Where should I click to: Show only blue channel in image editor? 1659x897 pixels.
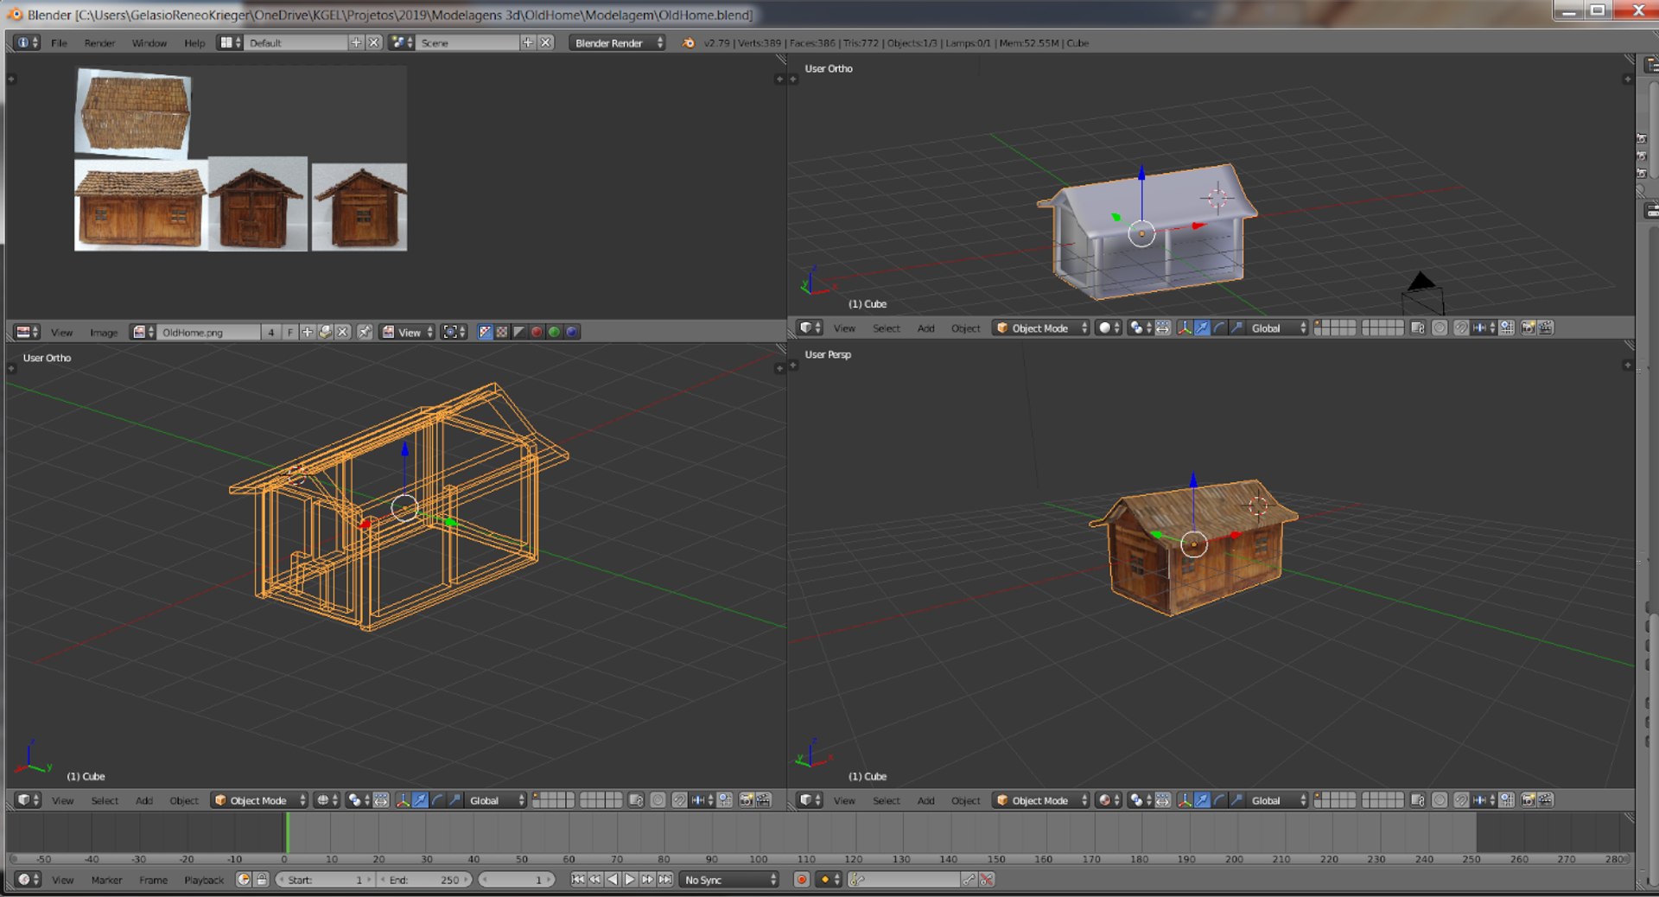click(x=571, y=332)
